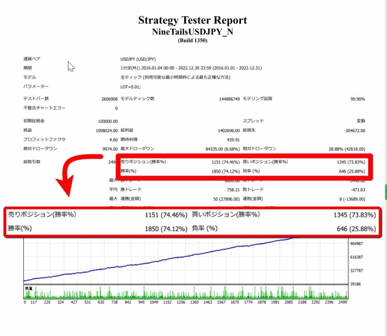Click the パラメーター label
The image size is (387, 336).
(36, 86)
